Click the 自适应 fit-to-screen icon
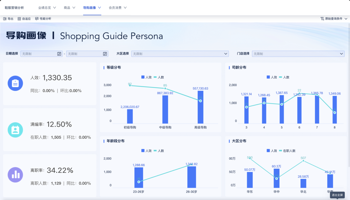The image size is (350, 200). (x=19, y=19)
